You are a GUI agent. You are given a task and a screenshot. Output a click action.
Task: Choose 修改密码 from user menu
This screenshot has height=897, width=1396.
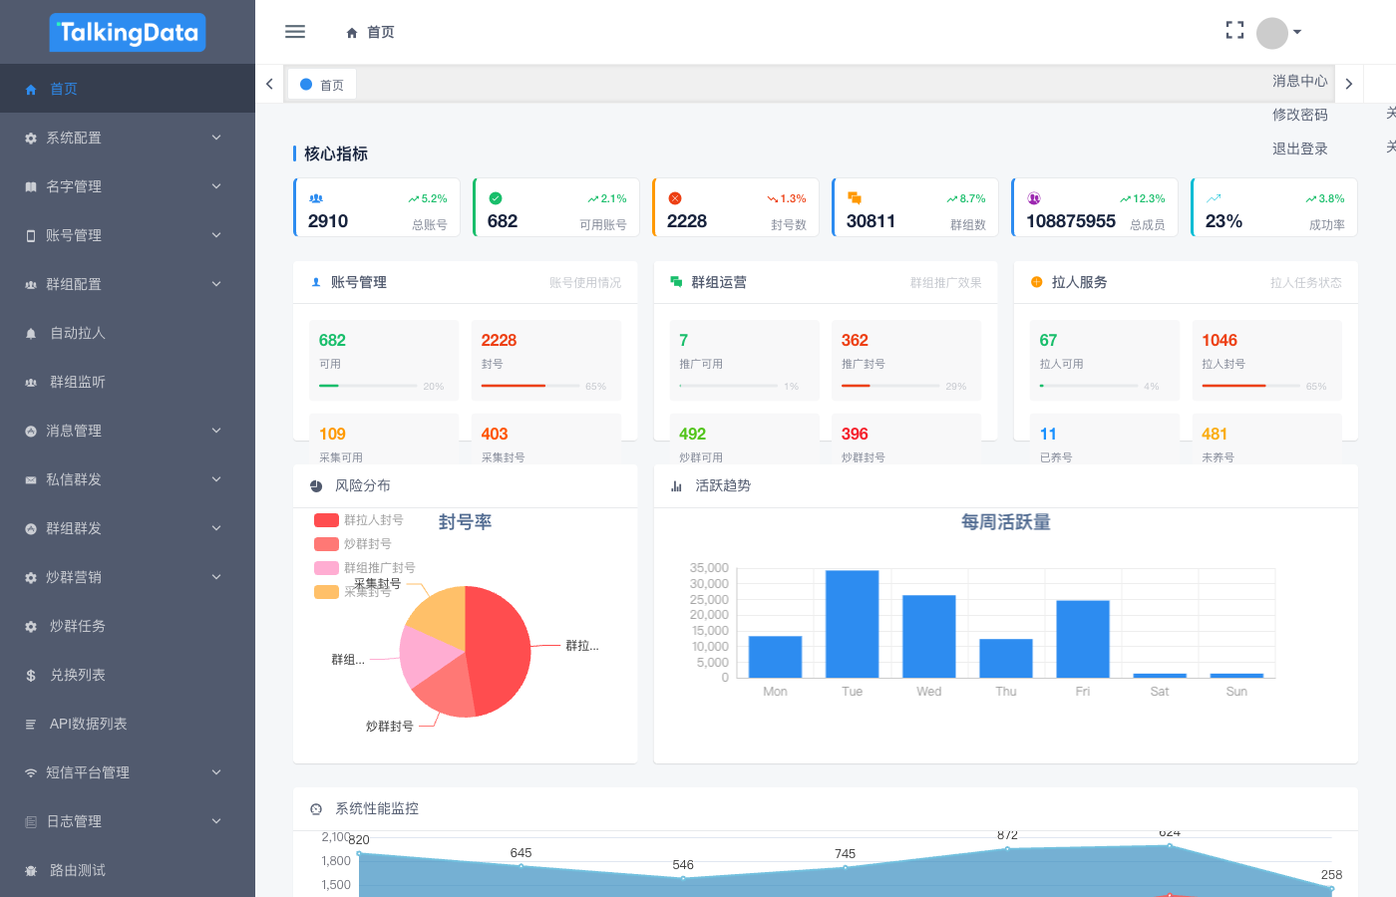tap(1299, 115)
